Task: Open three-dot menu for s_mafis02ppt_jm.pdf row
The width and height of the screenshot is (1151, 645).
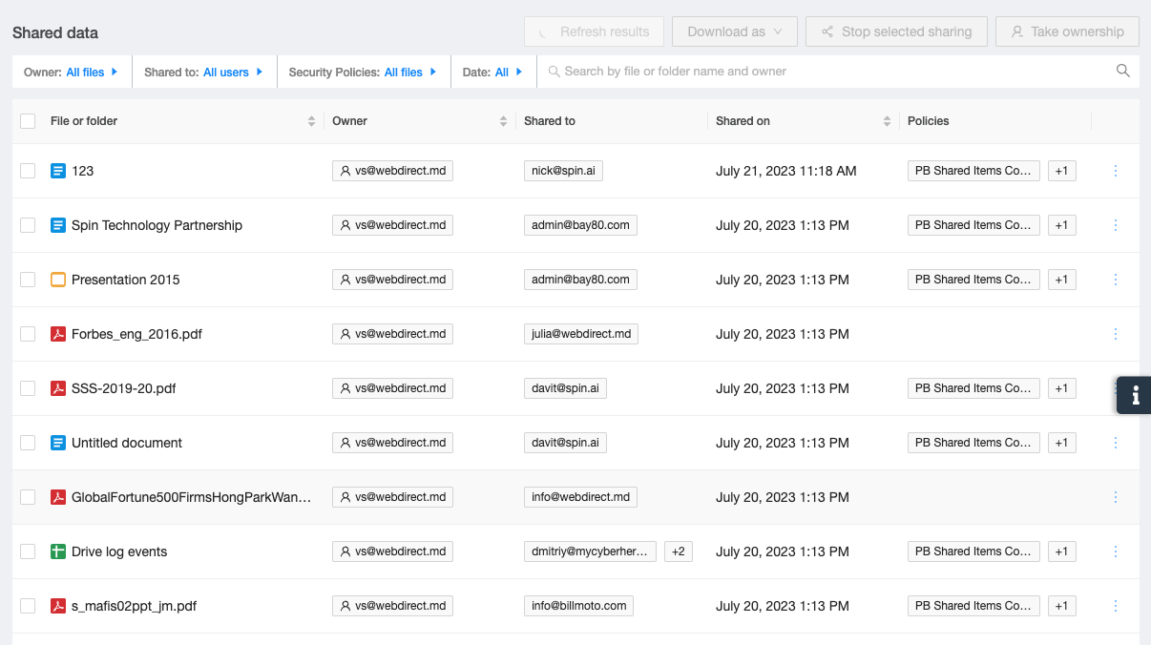Action: point(1116,606)
